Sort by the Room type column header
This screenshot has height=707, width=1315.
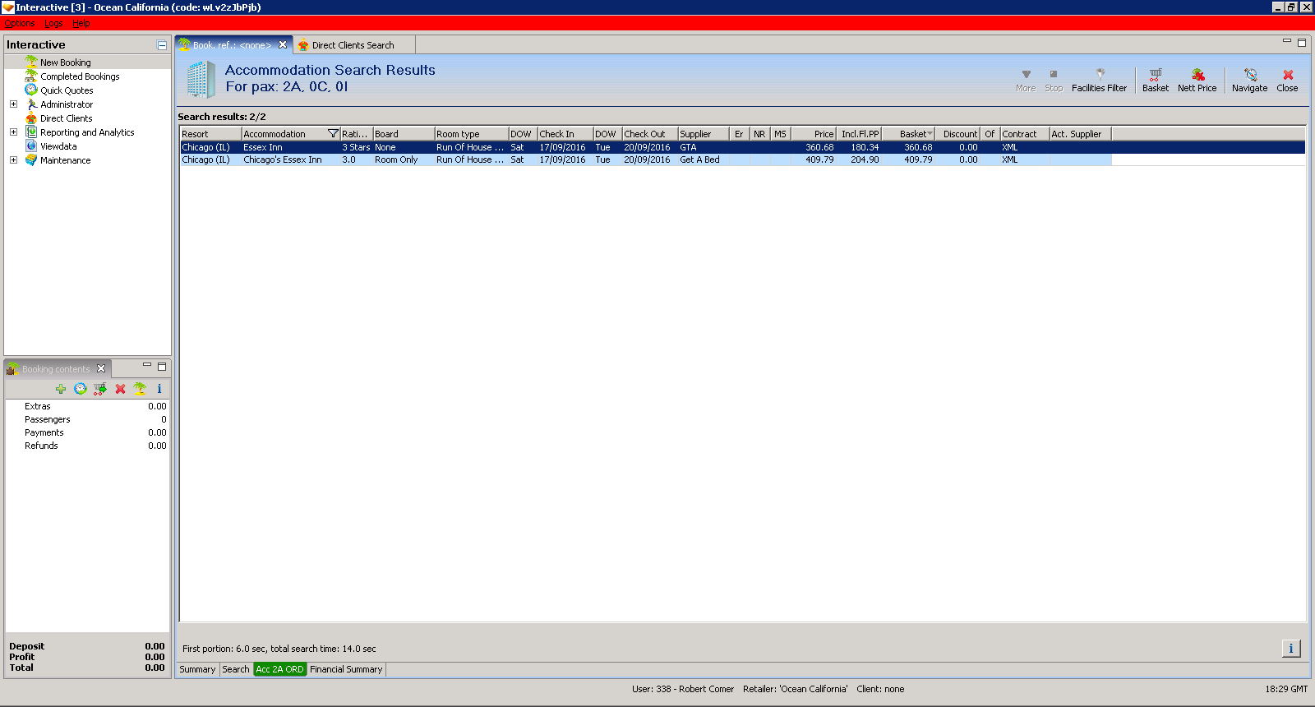tap(472, 134)
